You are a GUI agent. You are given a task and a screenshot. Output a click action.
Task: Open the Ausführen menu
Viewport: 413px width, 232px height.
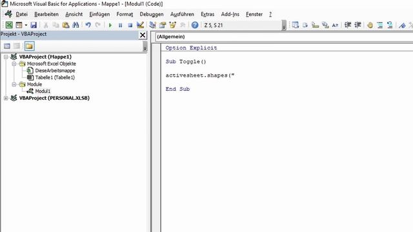pyautogui.click(x=182, y=14)
